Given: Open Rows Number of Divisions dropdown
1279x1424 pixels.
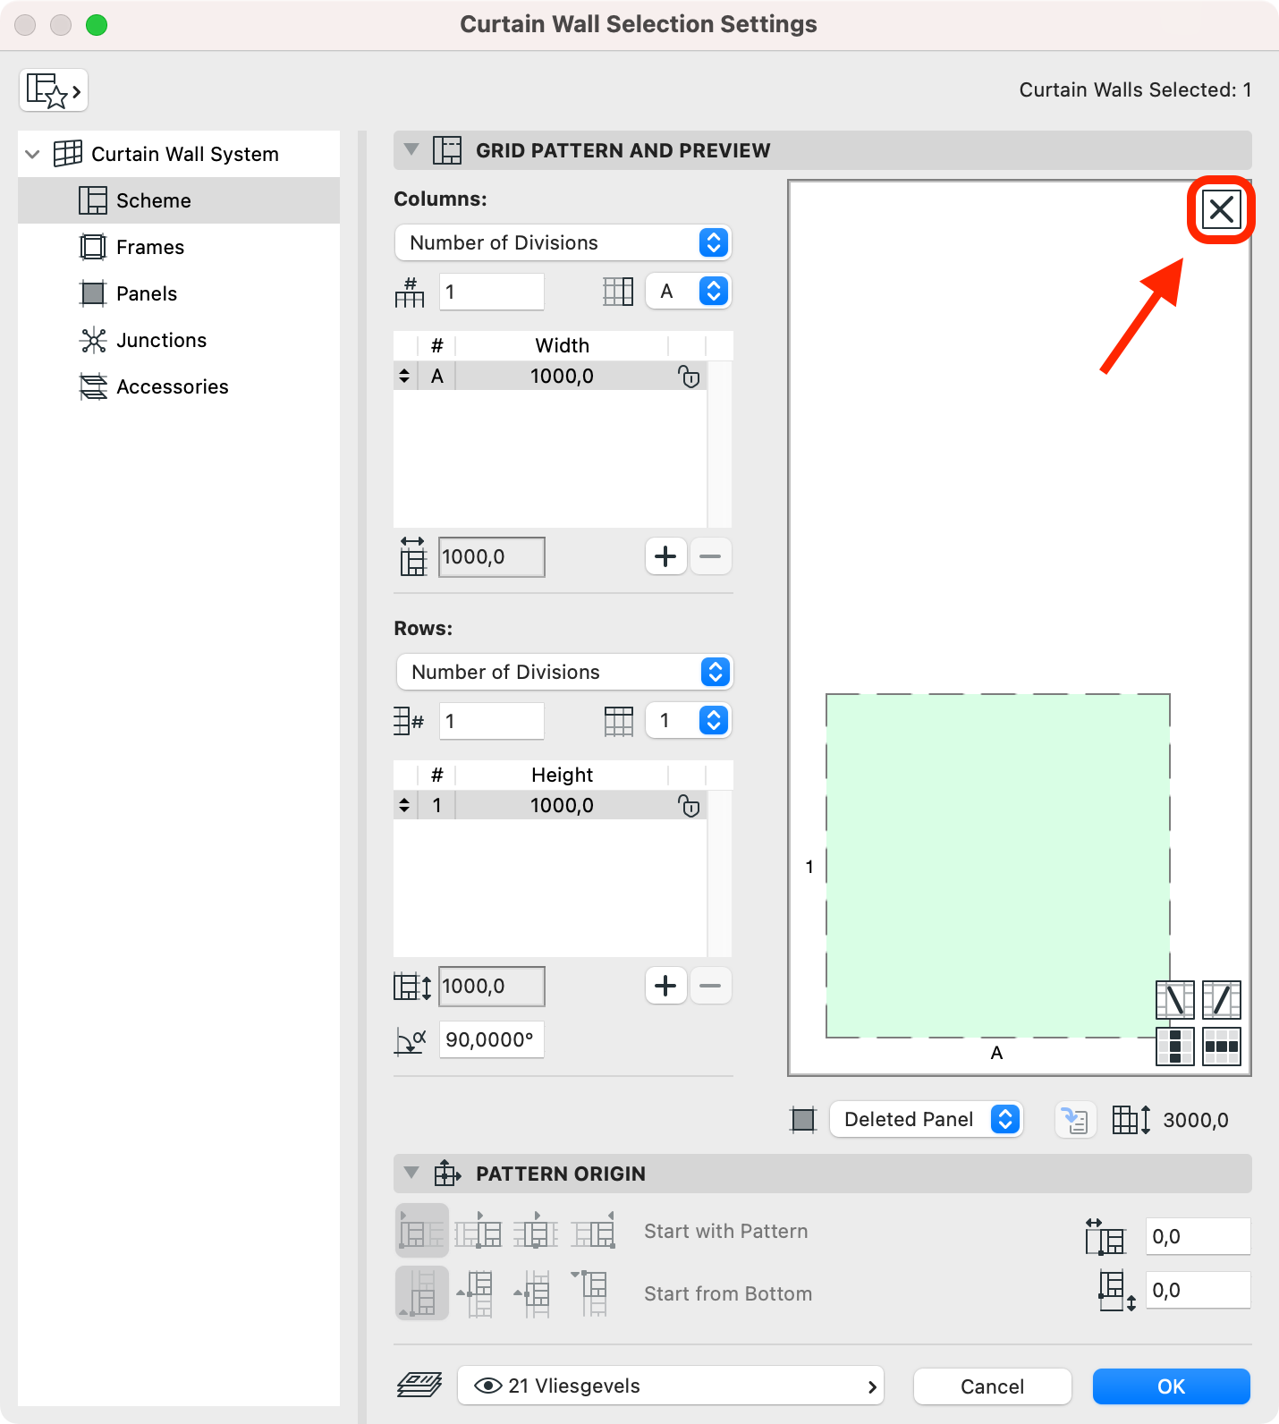Looking at the screenshot, I should click(564, 672).
